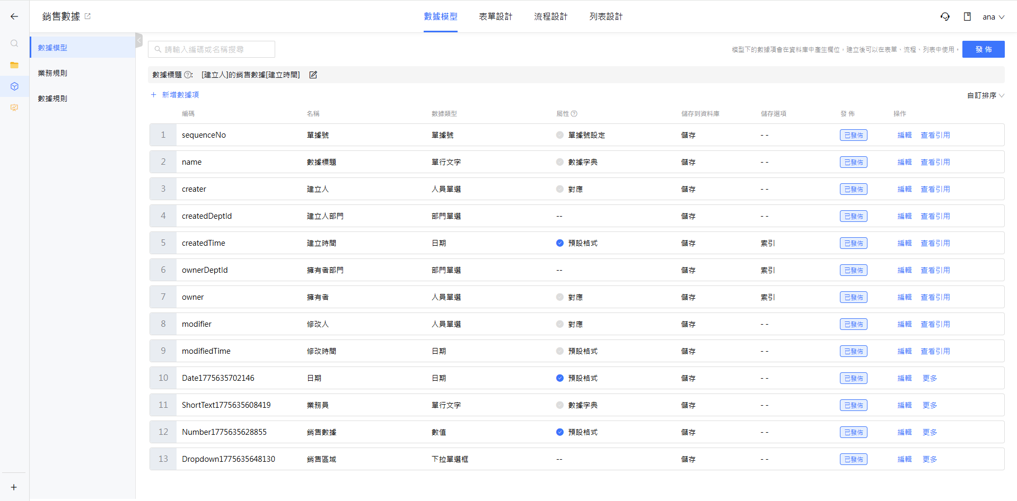This screenshot has width=1017, height=501.
Task: Collapse the left navigation panel handle
Action: point(139,40)
